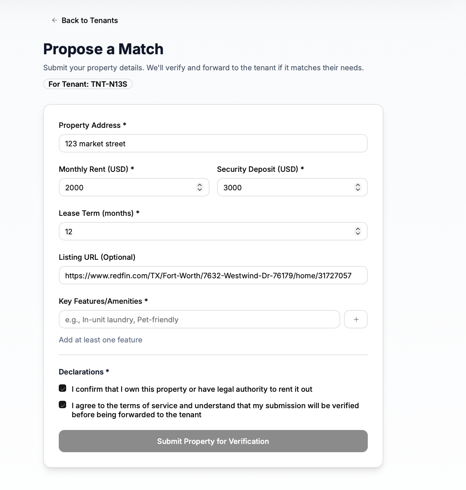Viewport: 466px width, 490px height.
Task: Increase Security Deposit with up arrow
Action: pos(358,185)
